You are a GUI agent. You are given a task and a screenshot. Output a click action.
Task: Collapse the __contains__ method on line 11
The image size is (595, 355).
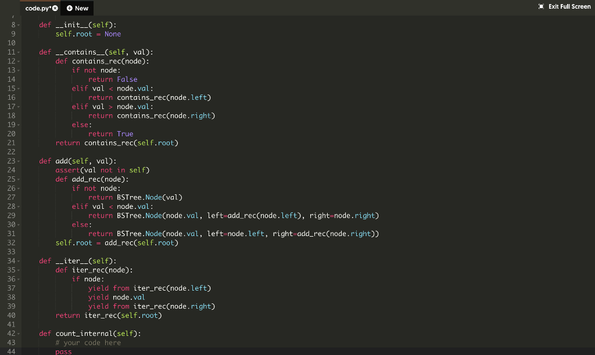17,52
